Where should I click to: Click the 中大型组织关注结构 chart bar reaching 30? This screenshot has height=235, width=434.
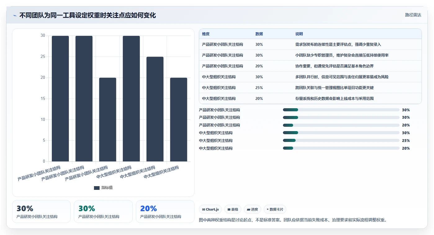(131, 98)
